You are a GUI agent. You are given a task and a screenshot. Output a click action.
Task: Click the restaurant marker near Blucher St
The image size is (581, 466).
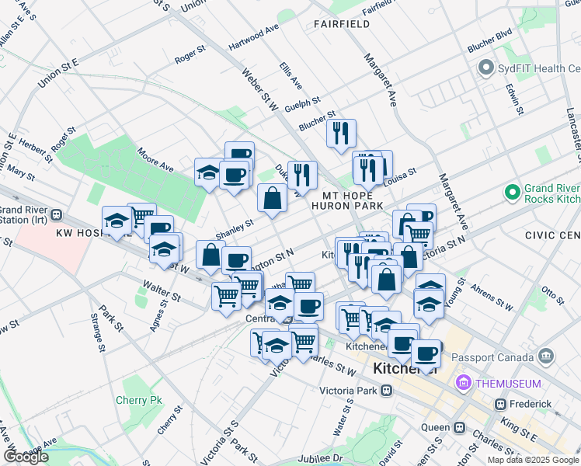341,134
